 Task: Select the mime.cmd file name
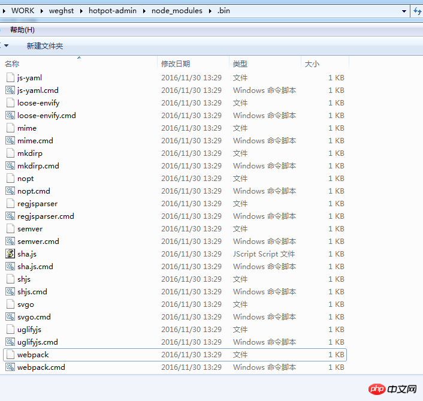point(35,141)
